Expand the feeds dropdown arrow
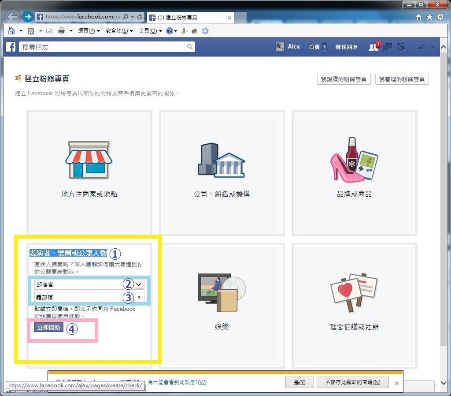451x396 pixels. coord(41,31)
